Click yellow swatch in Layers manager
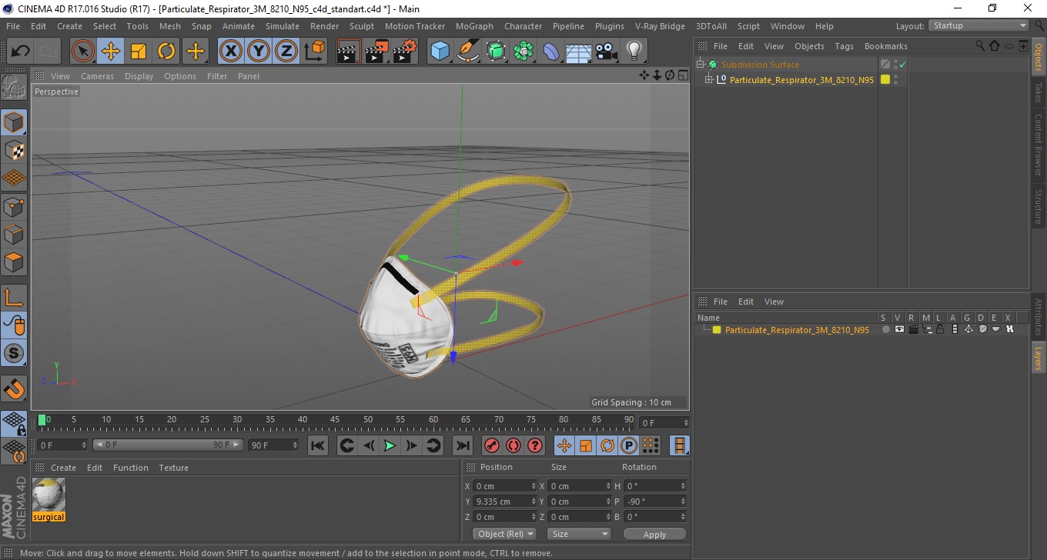This screenshot has width=1047, height=560. (717, 329)
